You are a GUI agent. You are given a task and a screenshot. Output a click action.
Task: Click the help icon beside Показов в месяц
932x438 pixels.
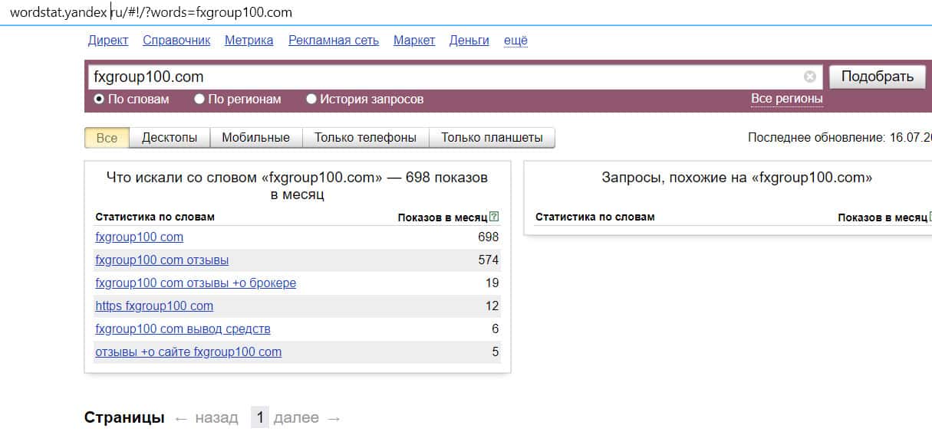click(494, 217)
